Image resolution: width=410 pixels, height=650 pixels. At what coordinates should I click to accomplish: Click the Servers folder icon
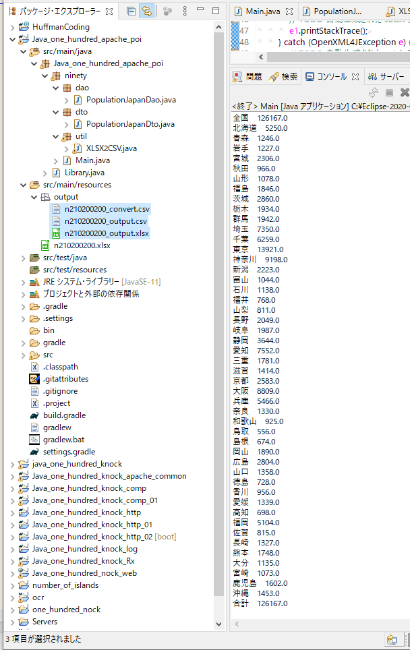click(24, 622)
